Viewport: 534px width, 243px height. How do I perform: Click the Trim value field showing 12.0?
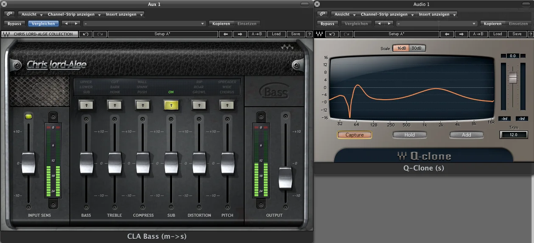pyautogui.click(x=514, y=135)
